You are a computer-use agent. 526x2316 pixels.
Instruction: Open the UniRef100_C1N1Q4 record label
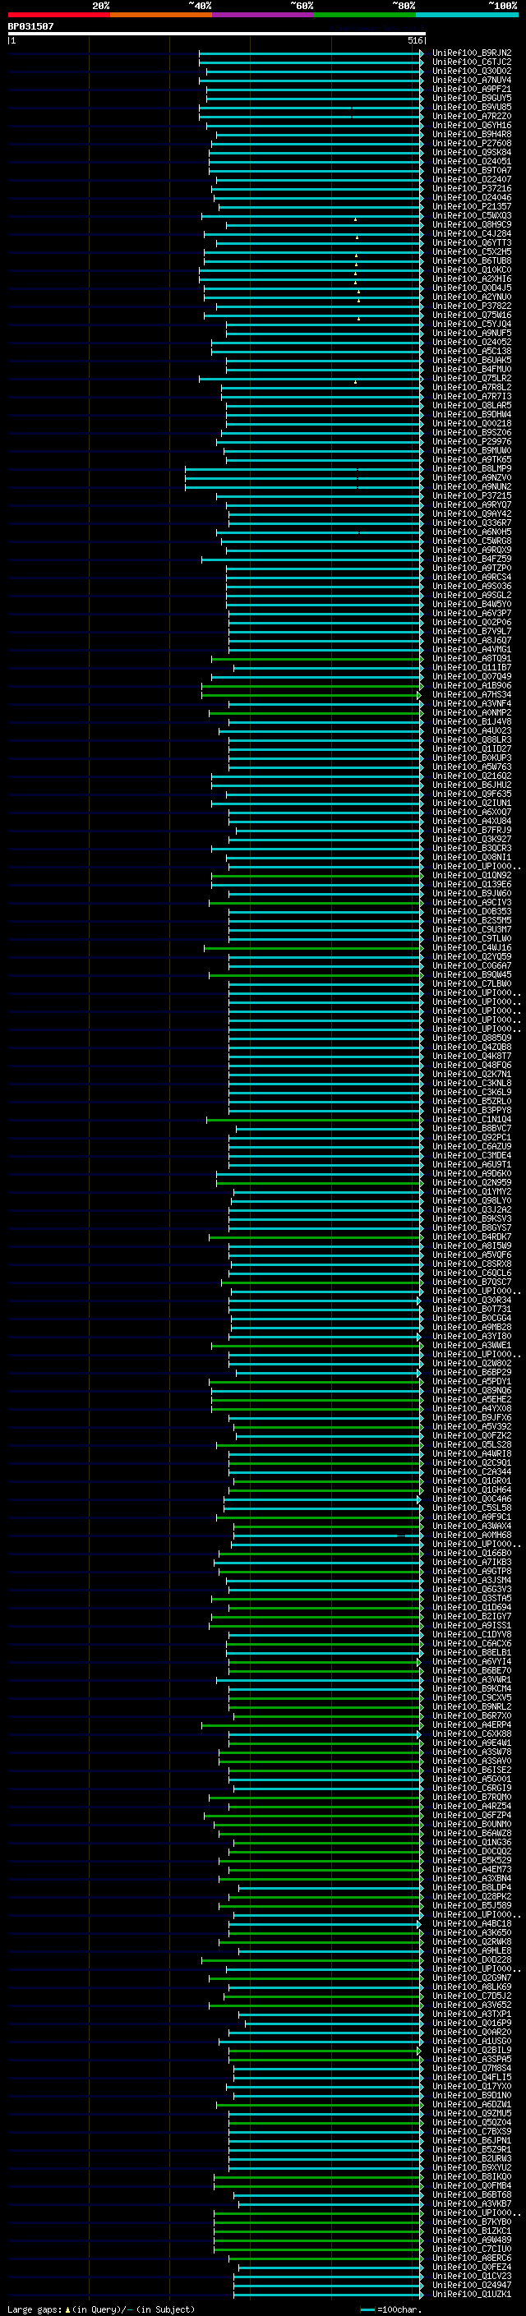(x=471, y=1119)
